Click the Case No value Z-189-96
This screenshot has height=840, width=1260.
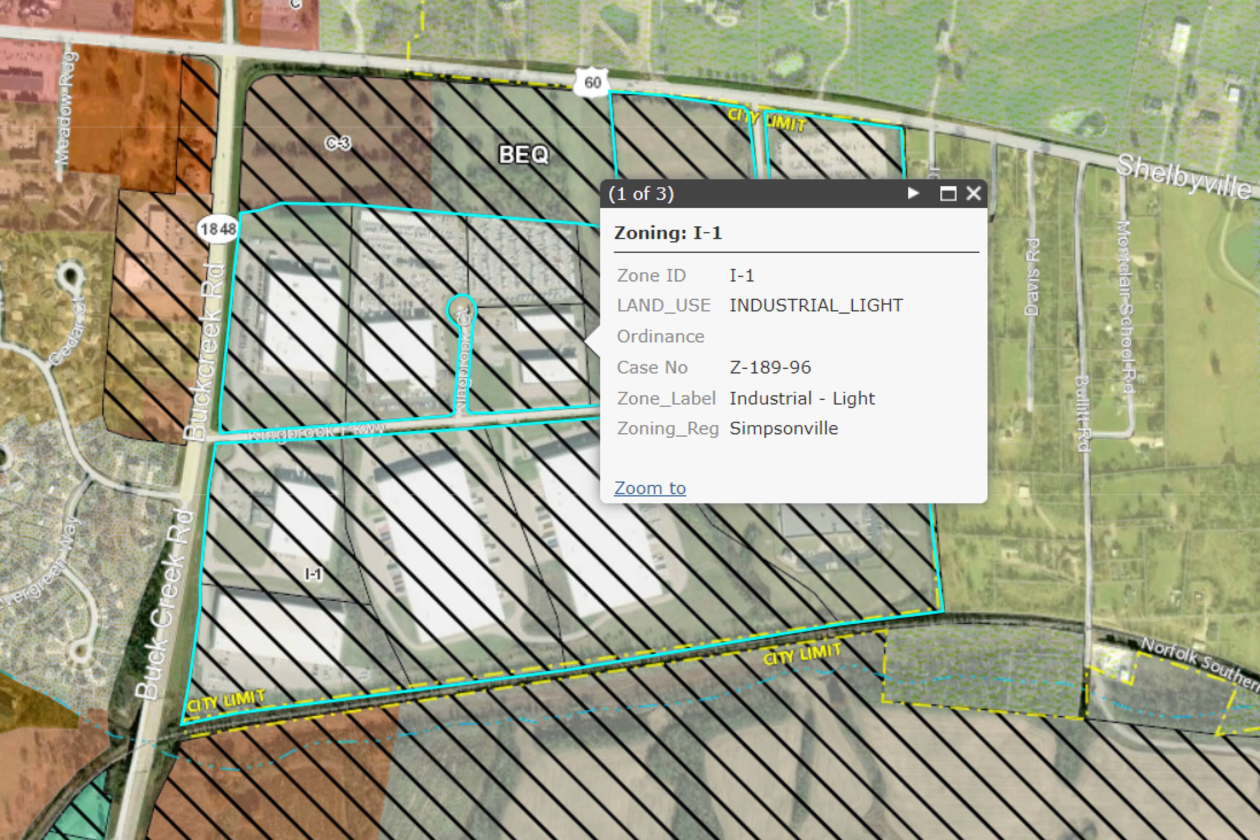(770, 367)
